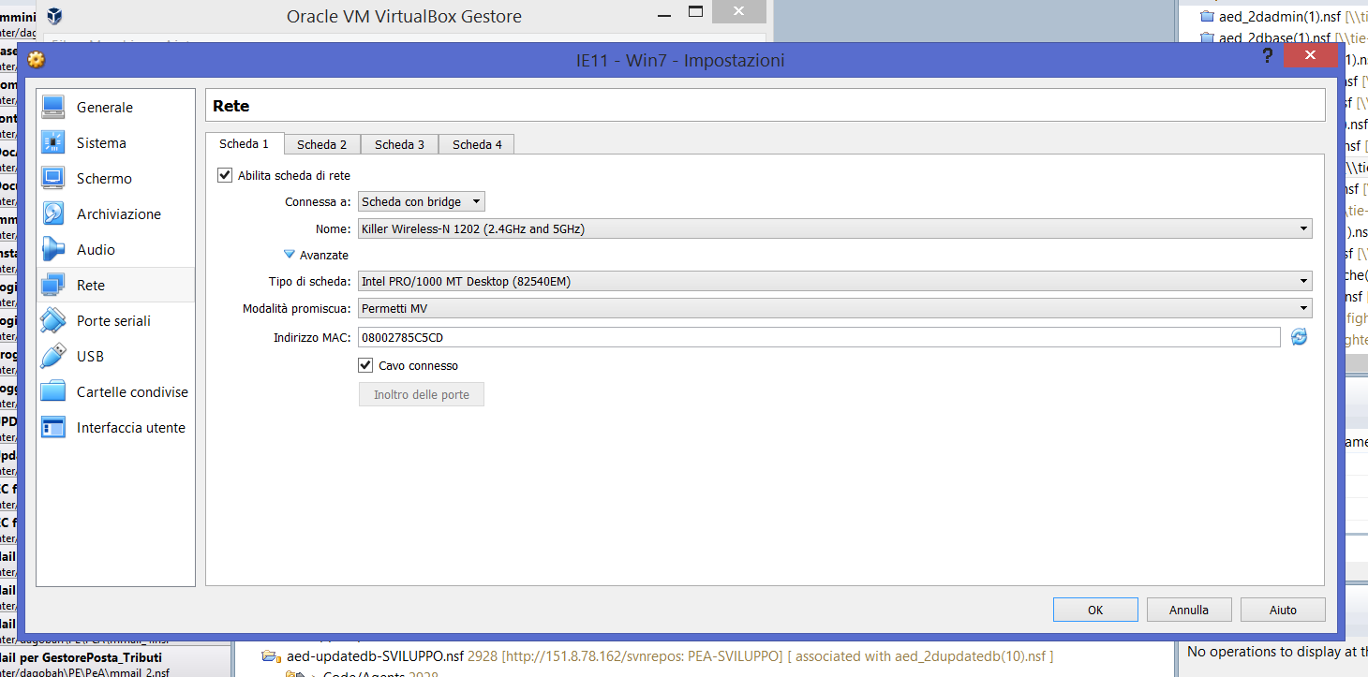The image size is (1368, 677).
Task: Switch to the Scheda 2 tab
Action: (321, 144)
